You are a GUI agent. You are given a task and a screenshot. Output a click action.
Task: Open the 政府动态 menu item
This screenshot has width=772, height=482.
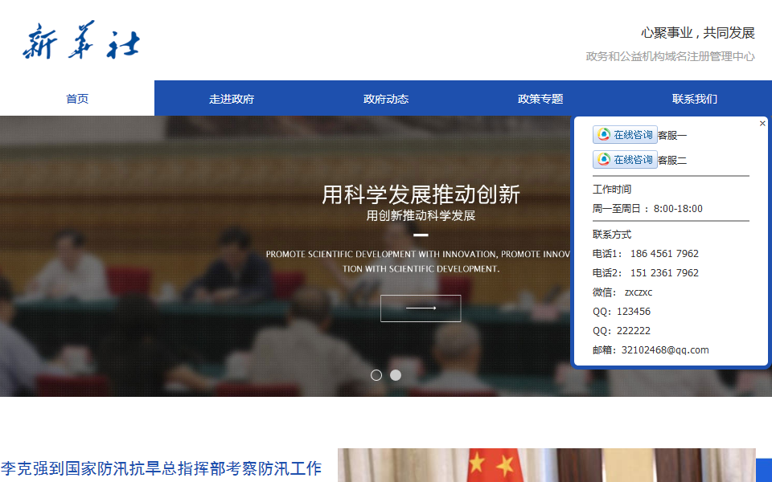pyautogui.click(x=386, y=99)
